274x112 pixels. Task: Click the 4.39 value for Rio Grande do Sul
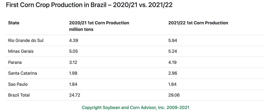point(74,40)
